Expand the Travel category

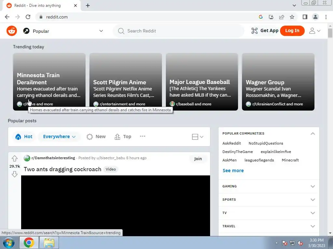click(269, 226)
